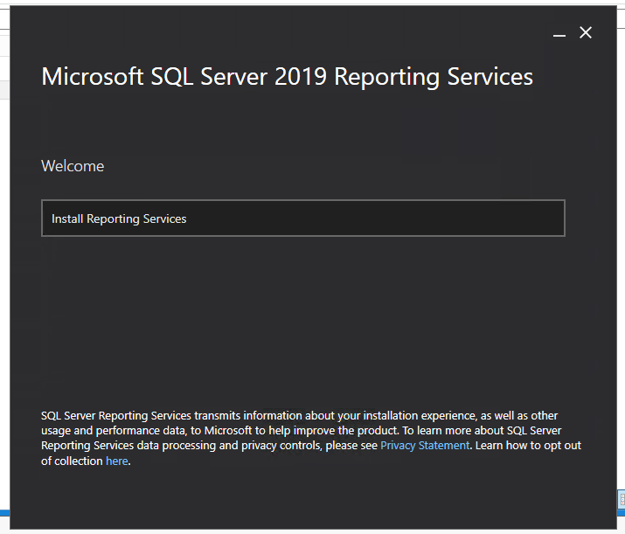Click the 'of collection' text before here link

pyautogui.click(x=72, y=461)
